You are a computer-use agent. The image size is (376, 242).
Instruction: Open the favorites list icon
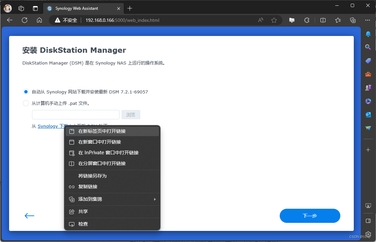pos(338,21)
